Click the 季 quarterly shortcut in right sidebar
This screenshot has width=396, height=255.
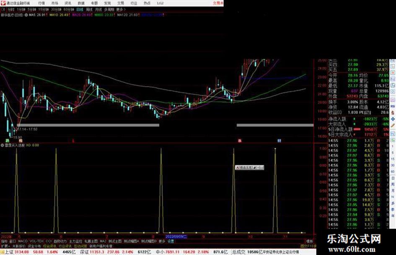(x=393, y=209)
